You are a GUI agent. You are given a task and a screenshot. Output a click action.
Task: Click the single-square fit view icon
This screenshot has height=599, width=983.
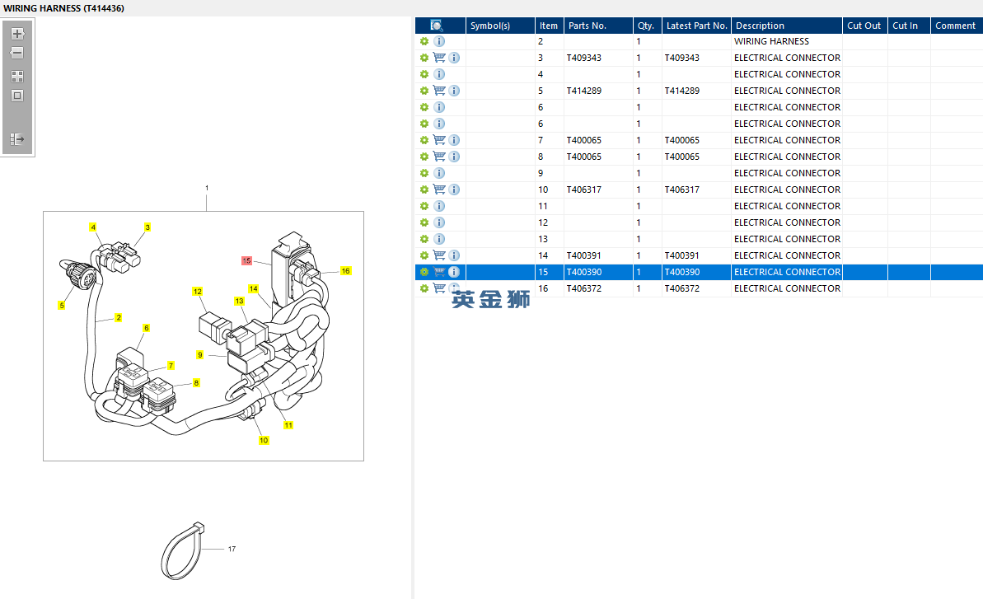click(x=17, y=96)
